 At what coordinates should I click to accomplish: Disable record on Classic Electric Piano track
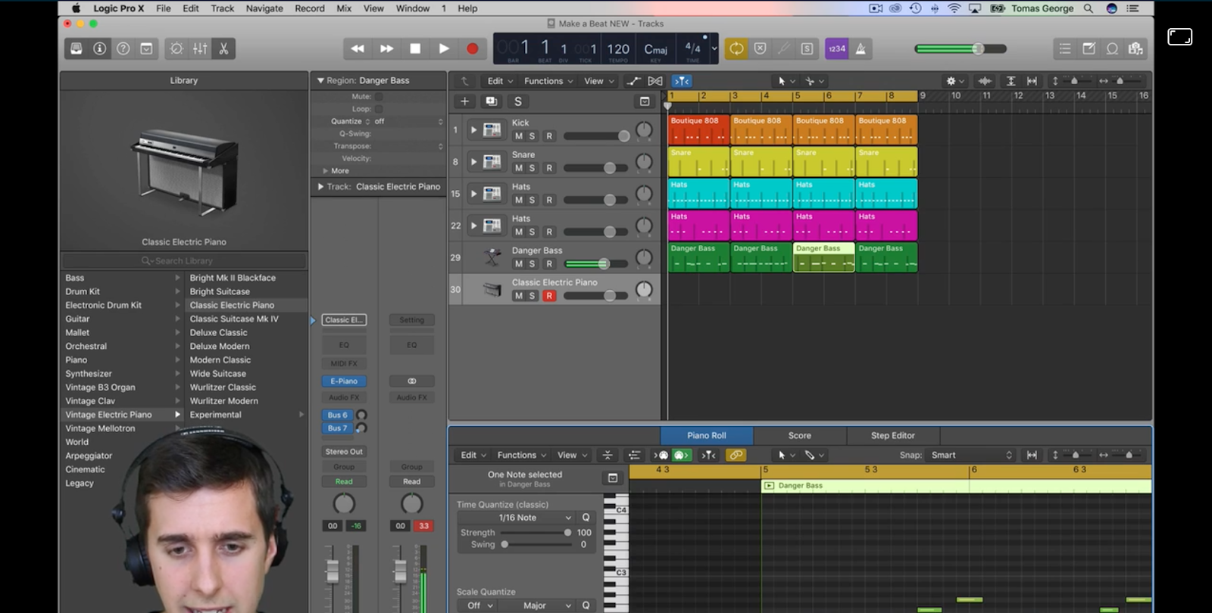(x=549, y=296)
